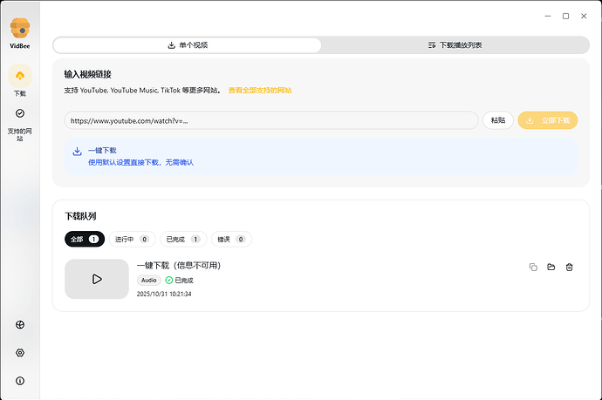This screenshot has width=602, height=400.
Task: Maximize the VidBee window
Action: coord(565,16)
